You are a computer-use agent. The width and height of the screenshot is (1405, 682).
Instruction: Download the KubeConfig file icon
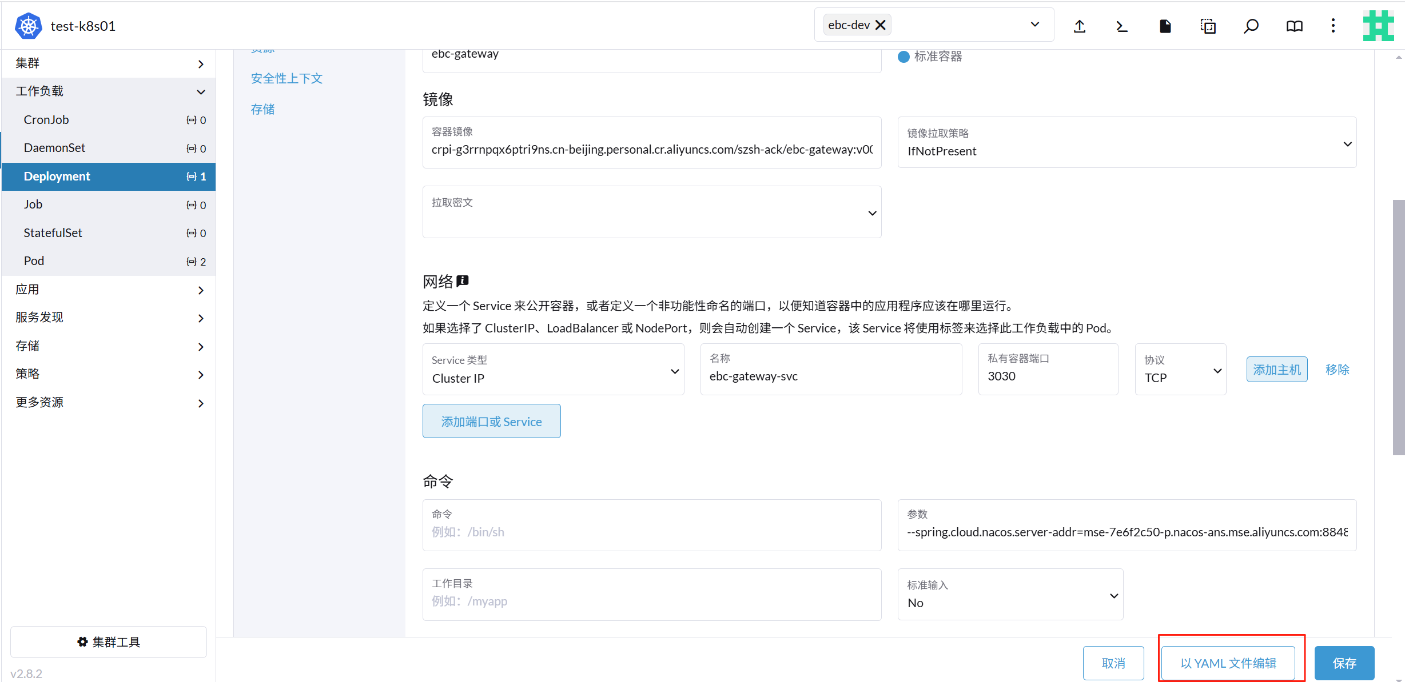[1165, 26]
